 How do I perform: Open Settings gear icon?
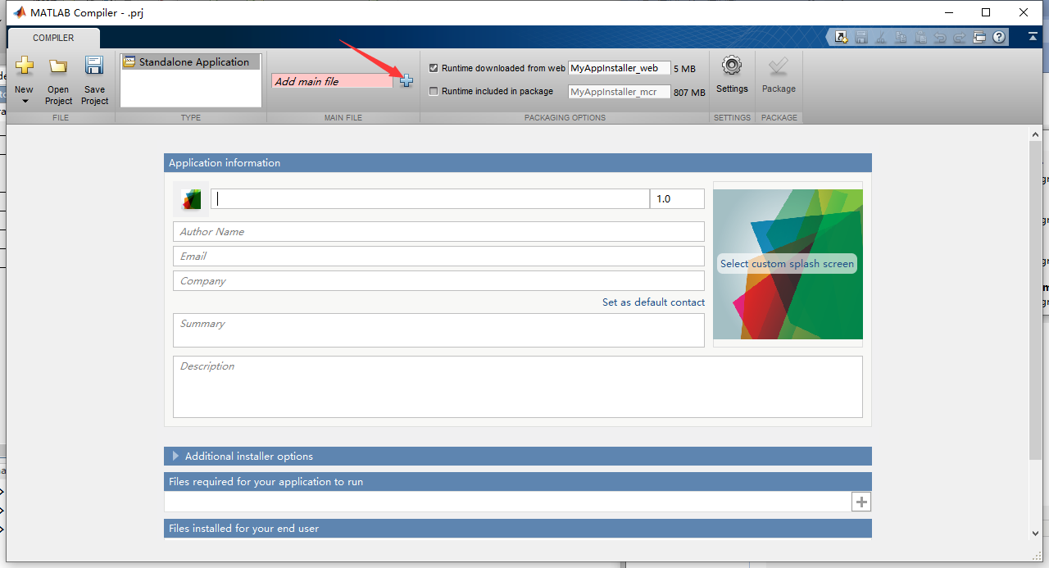732,66
